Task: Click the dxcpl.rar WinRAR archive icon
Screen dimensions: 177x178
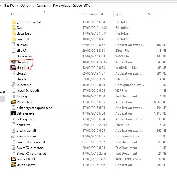Action: click(x=14, y=68)
